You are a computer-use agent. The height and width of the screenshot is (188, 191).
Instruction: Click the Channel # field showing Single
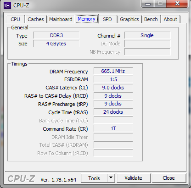pyautogui.click(x=147, y=35)
